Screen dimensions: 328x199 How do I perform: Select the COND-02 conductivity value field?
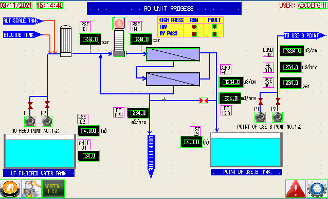pos(292,51)
